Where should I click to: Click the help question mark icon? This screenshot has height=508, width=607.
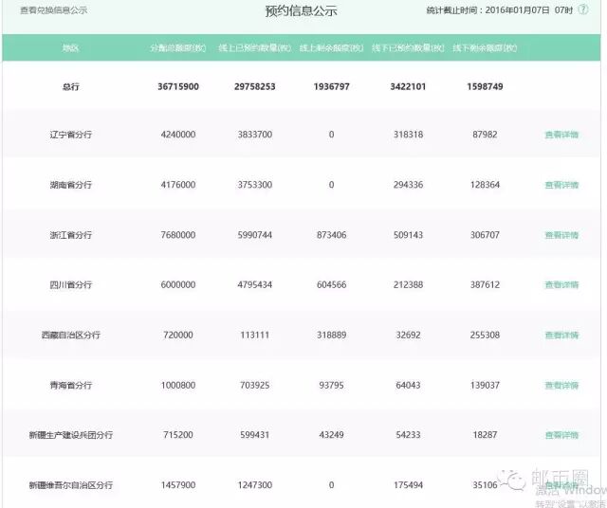point(583,9)
